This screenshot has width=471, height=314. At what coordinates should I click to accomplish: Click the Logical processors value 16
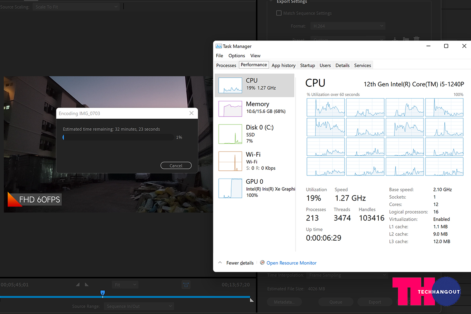coord(436,212)
